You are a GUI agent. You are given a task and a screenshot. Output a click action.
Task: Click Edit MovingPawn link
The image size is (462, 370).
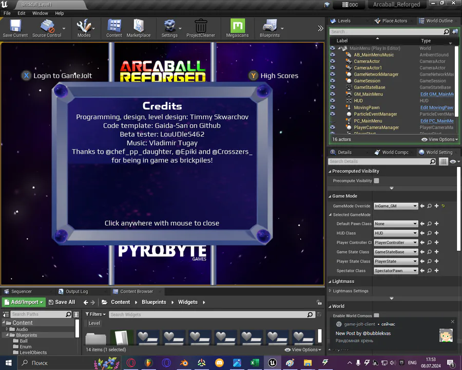(x=437, y=107)
